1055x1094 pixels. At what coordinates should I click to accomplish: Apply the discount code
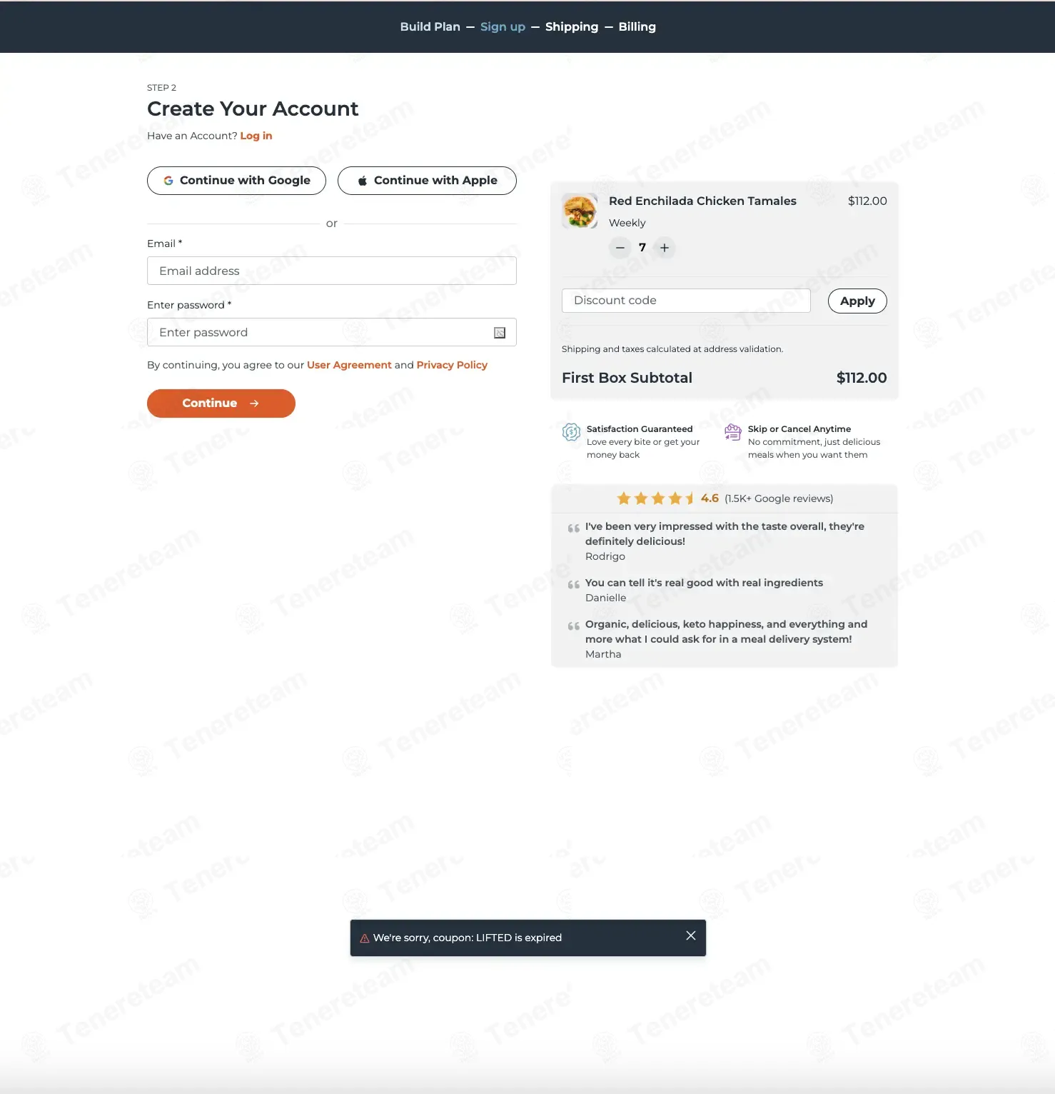pos(857,301)
